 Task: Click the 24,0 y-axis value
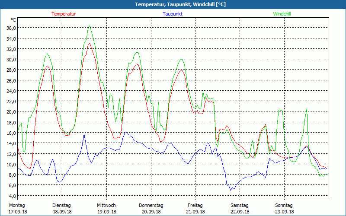click(x=11, y=91)
